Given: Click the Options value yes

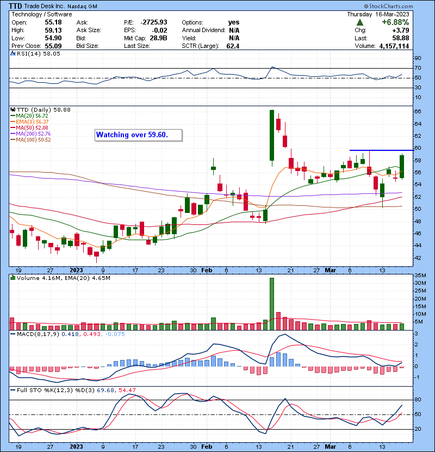Looking at the screenshot, I should (234, 22).
